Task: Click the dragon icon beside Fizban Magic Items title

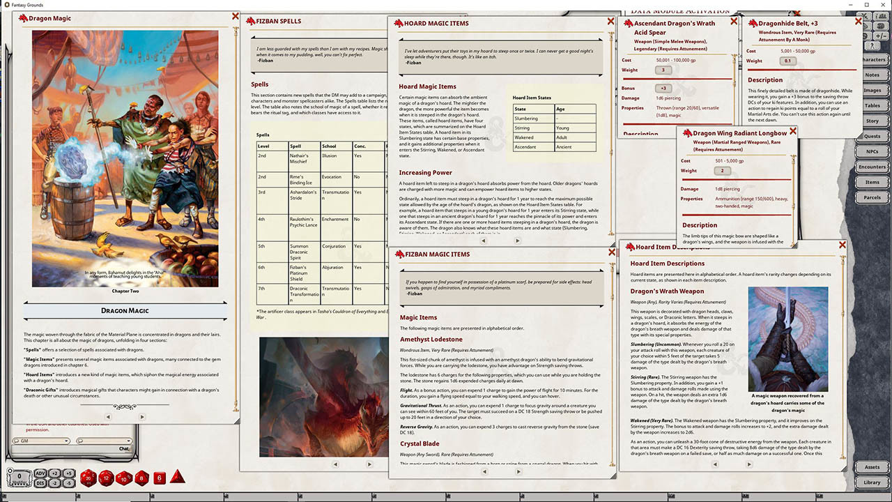Action: tap(398, 254)
